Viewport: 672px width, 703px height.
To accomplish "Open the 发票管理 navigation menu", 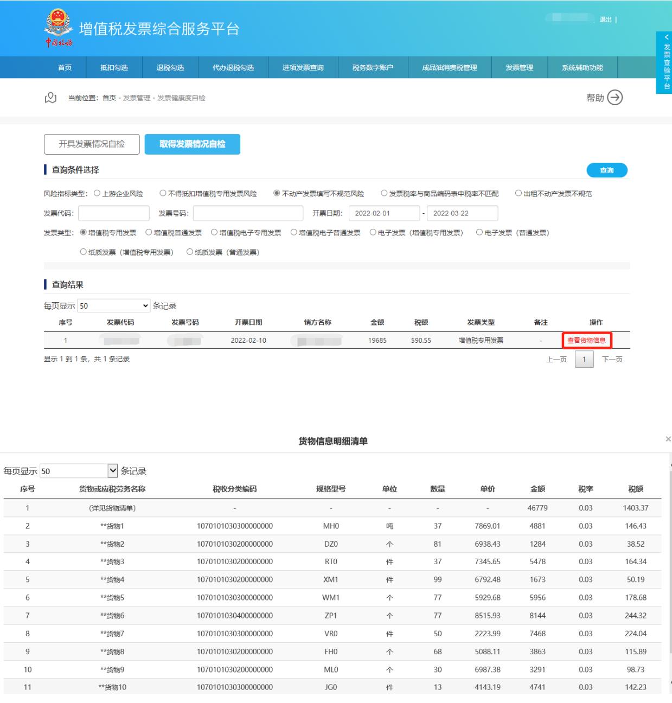I will click(519, 68).
